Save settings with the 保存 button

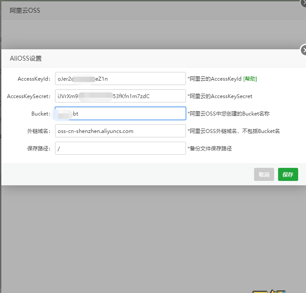[288, 174]
